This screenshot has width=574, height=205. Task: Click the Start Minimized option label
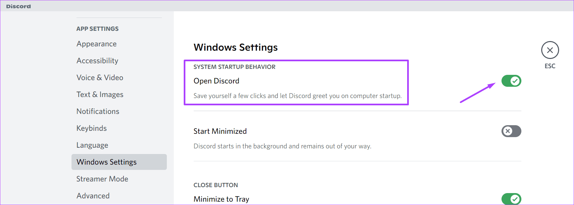click(220, 131)
